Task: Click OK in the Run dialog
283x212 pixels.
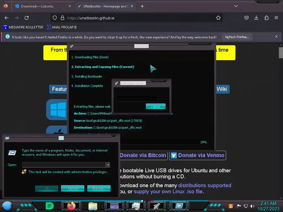Action: (x=47, y=188)
